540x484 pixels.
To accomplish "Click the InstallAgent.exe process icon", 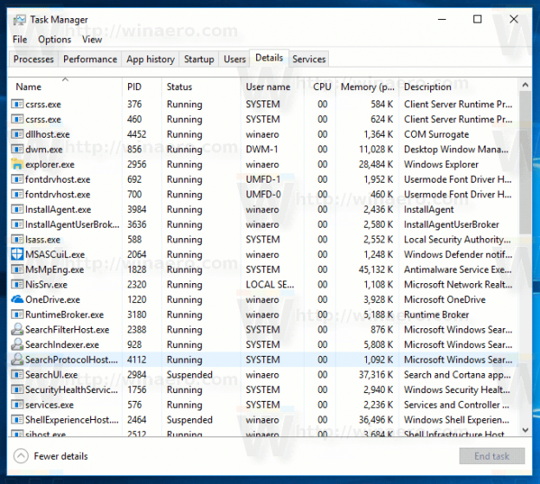I will tap(17, 210).
